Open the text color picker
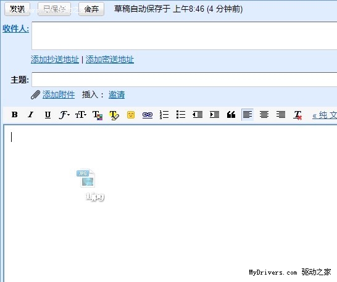Image resolution: width=337 pixels, height=282 pixels. coord(98,115)
